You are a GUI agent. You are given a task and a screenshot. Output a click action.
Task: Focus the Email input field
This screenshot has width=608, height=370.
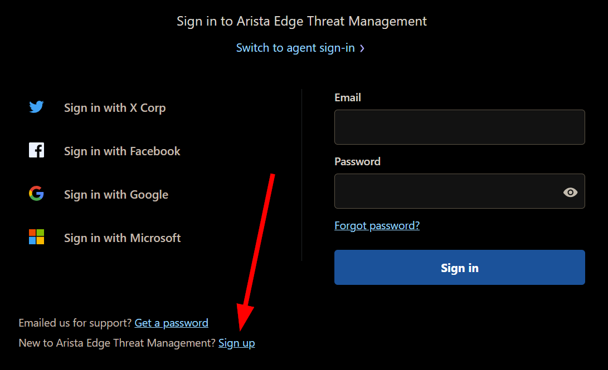click(459, 127)
